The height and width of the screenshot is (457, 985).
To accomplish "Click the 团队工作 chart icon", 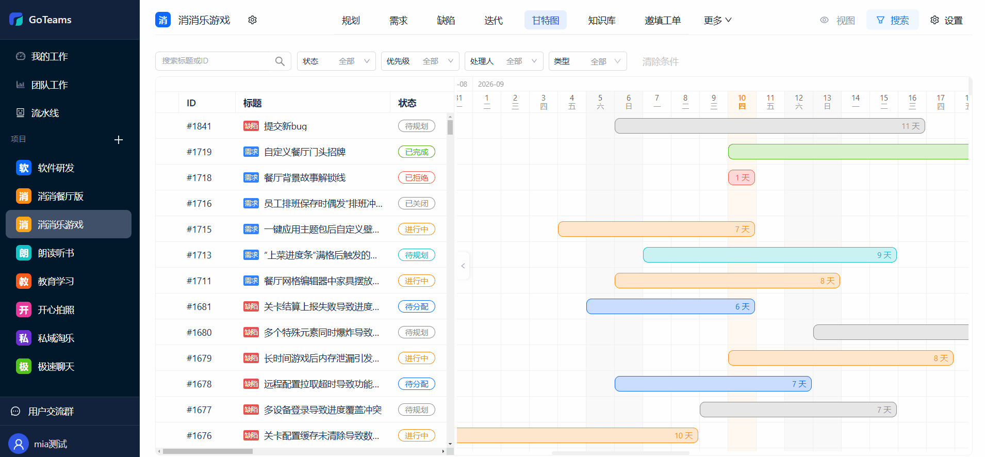I will (21, 85).
